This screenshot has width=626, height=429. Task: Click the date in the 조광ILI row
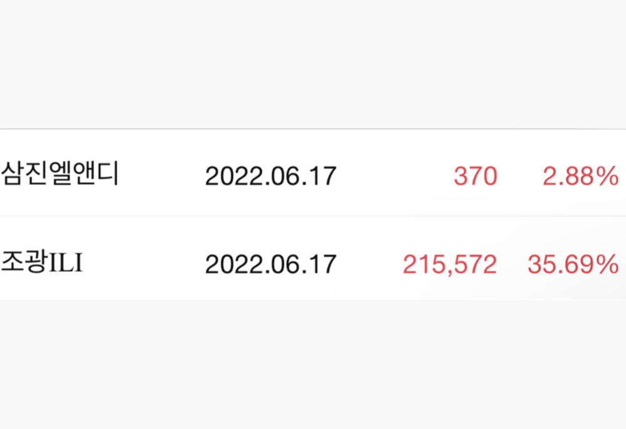tap(270, 265)
